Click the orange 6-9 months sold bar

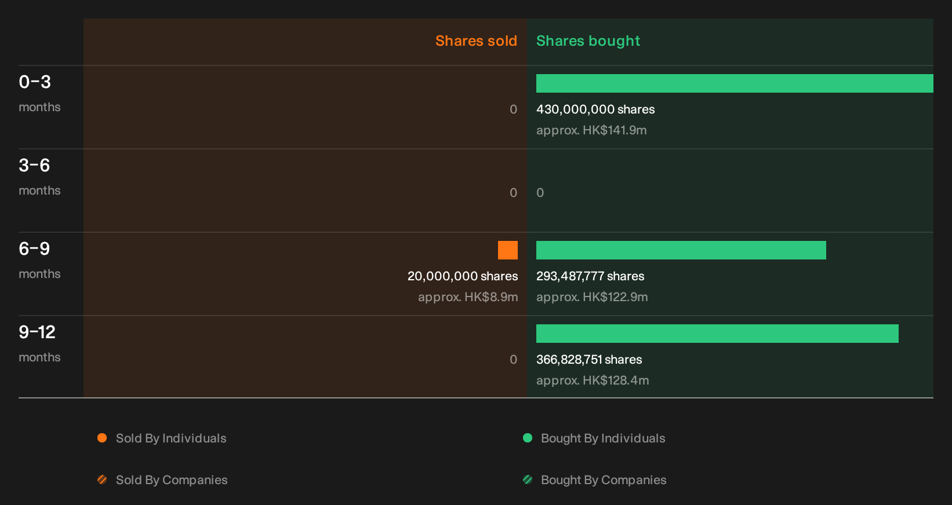coord(508,250)
